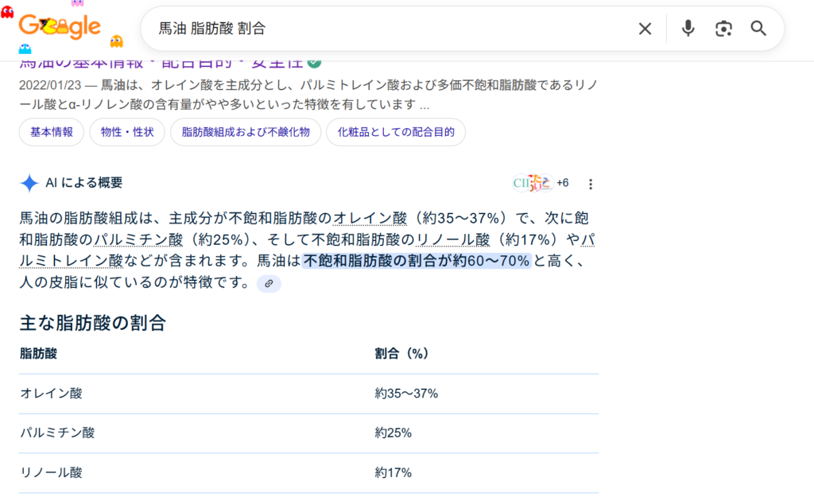Click the source site thumbnails near +6
Screen dimensions: 814x497
click(533, 183)
